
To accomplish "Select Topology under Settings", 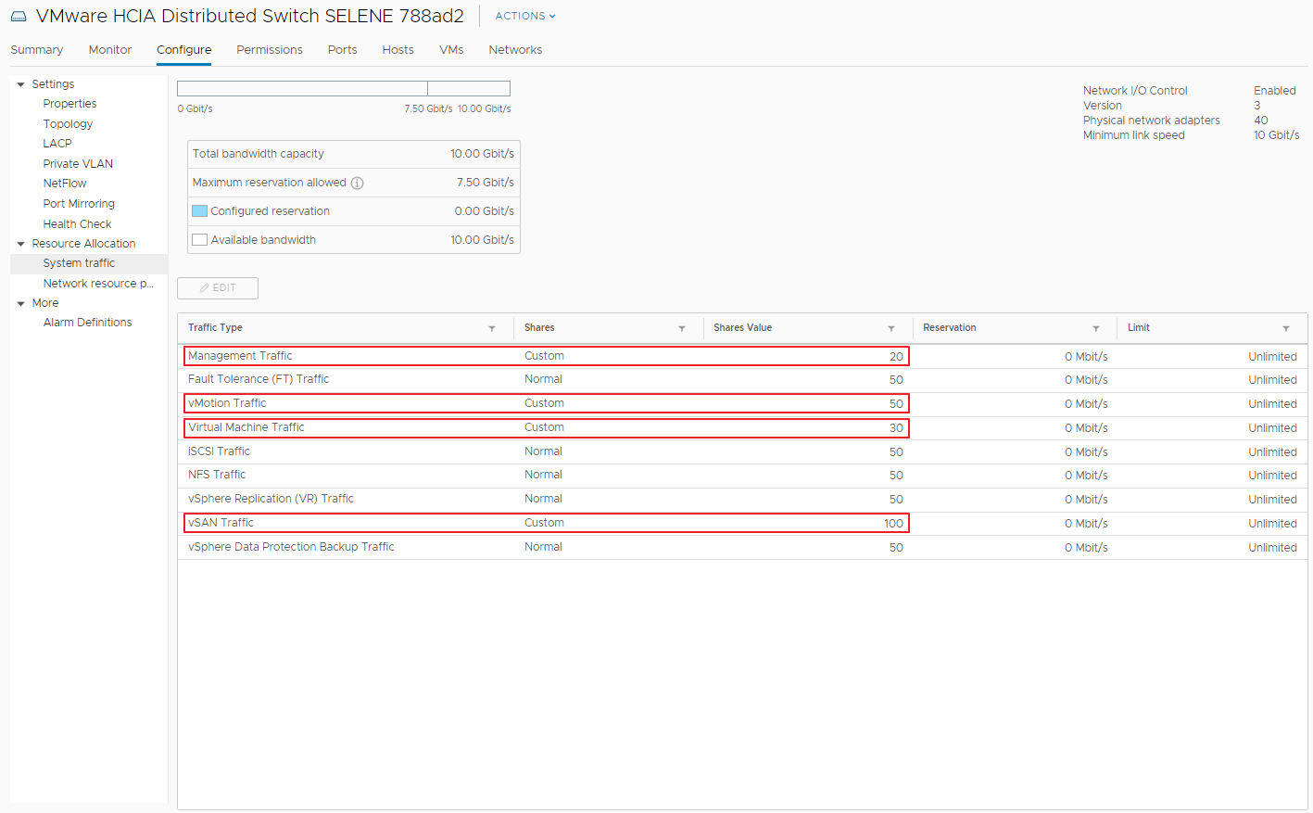I will coord(68,124).
